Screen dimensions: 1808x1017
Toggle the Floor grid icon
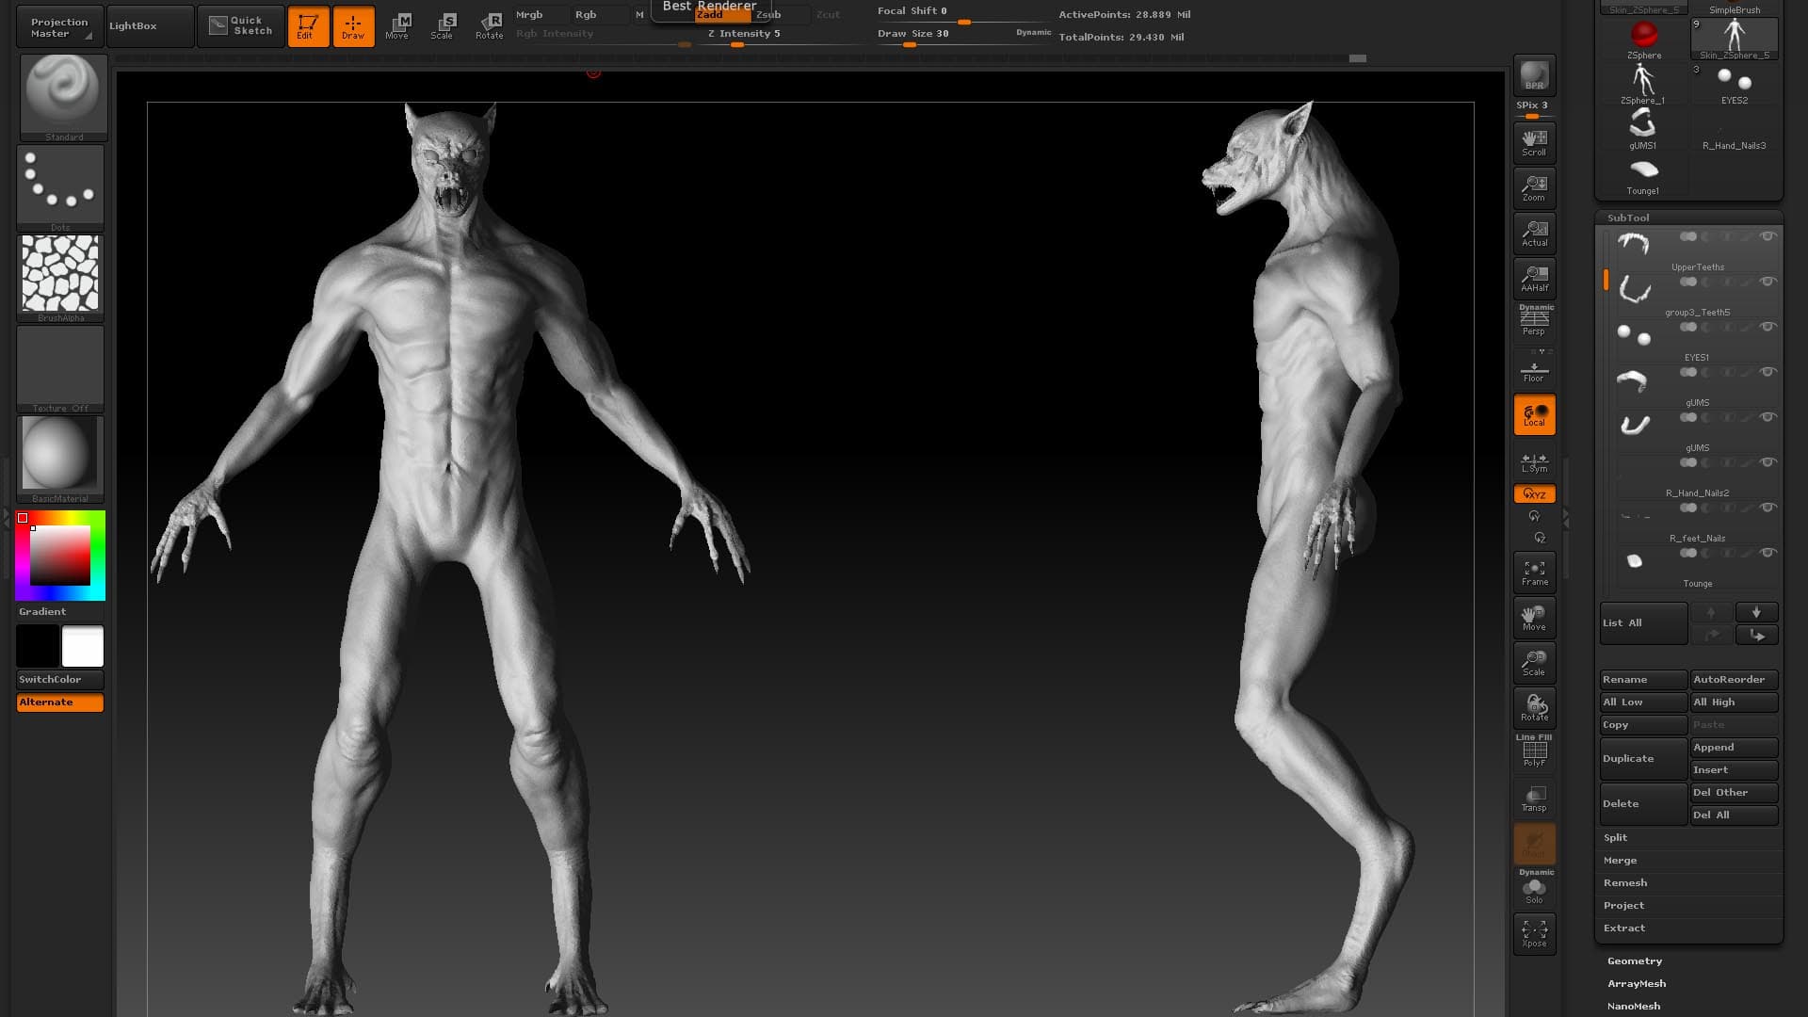1534,370
